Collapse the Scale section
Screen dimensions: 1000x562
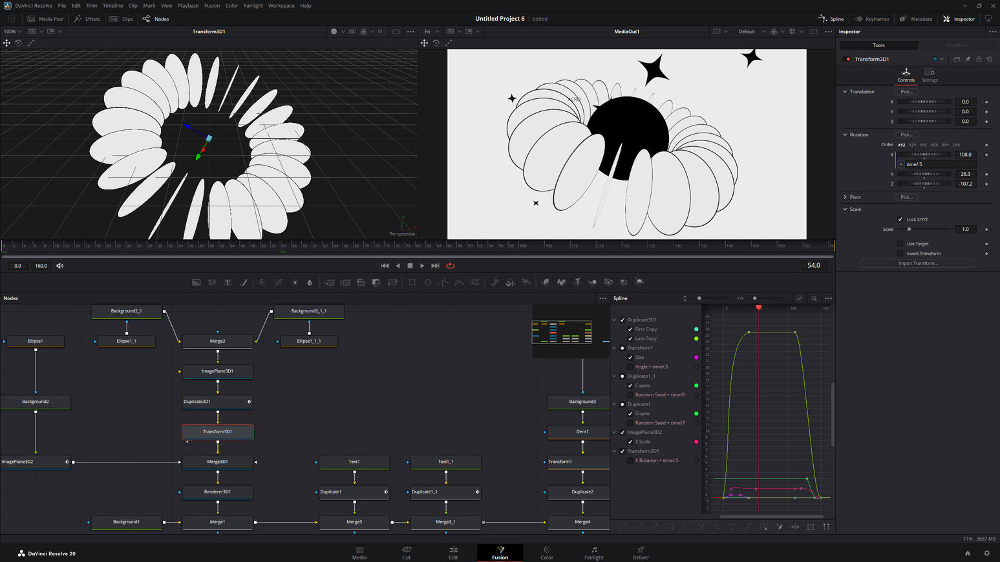coord(845,210)
